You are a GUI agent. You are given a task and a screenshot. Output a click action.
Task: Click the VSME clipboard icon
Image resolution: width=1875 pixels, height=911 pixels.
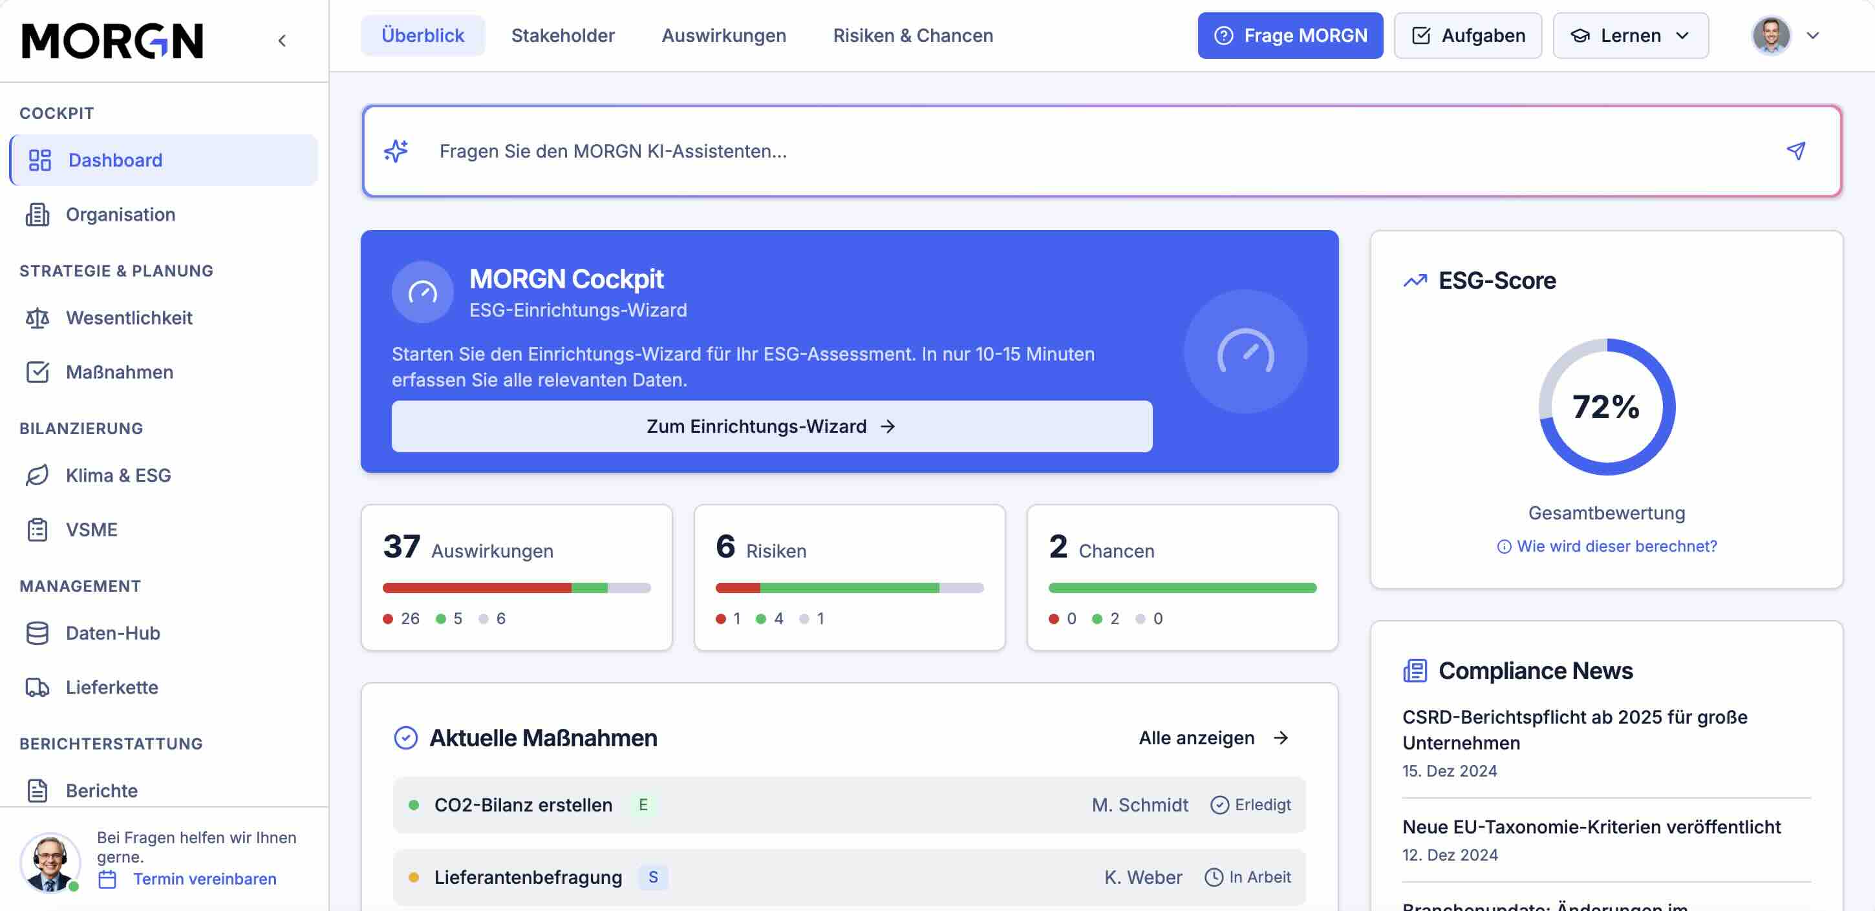(37, 530)
